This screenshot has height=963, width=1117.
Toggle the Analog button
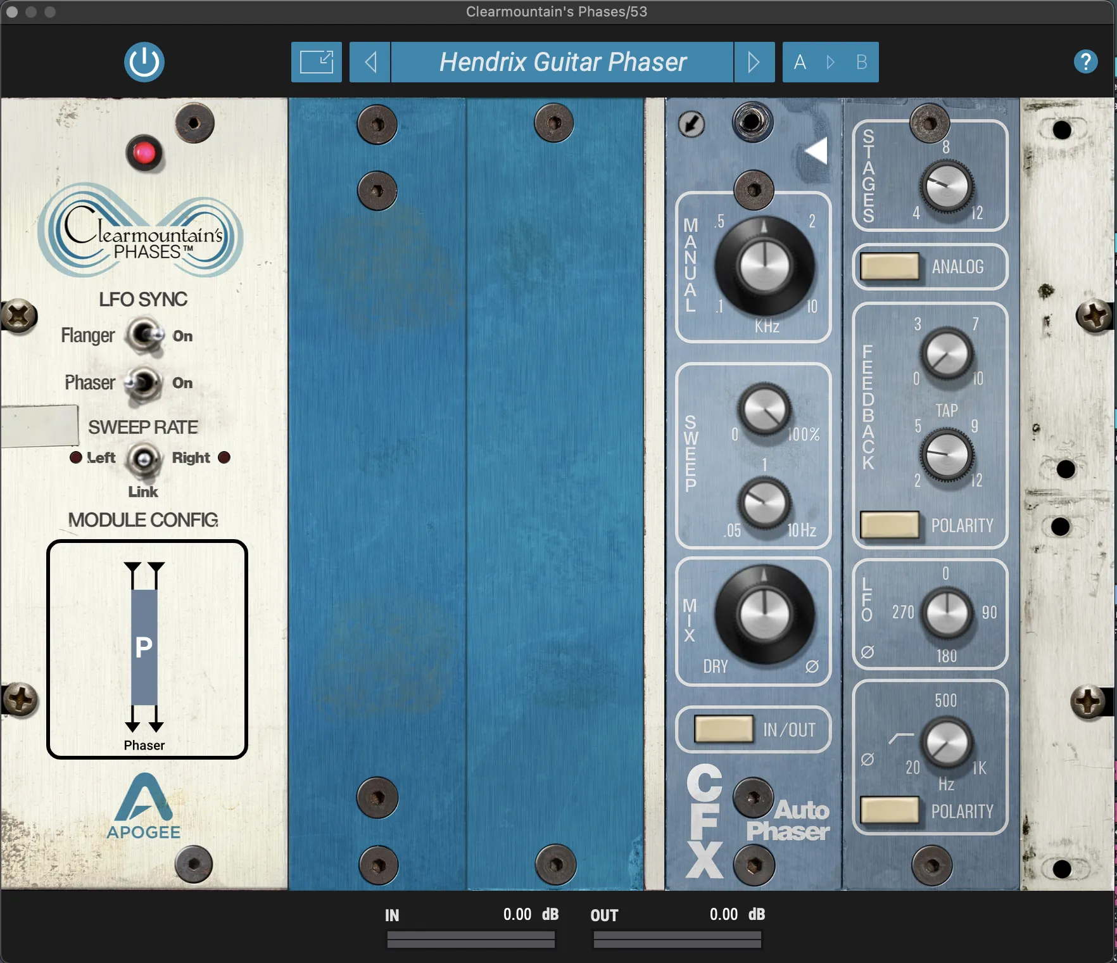(x=890, y=267)
